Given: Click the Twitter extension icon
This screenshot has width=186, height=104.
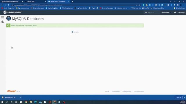Looking at the screenshot, I should point(162,5).
